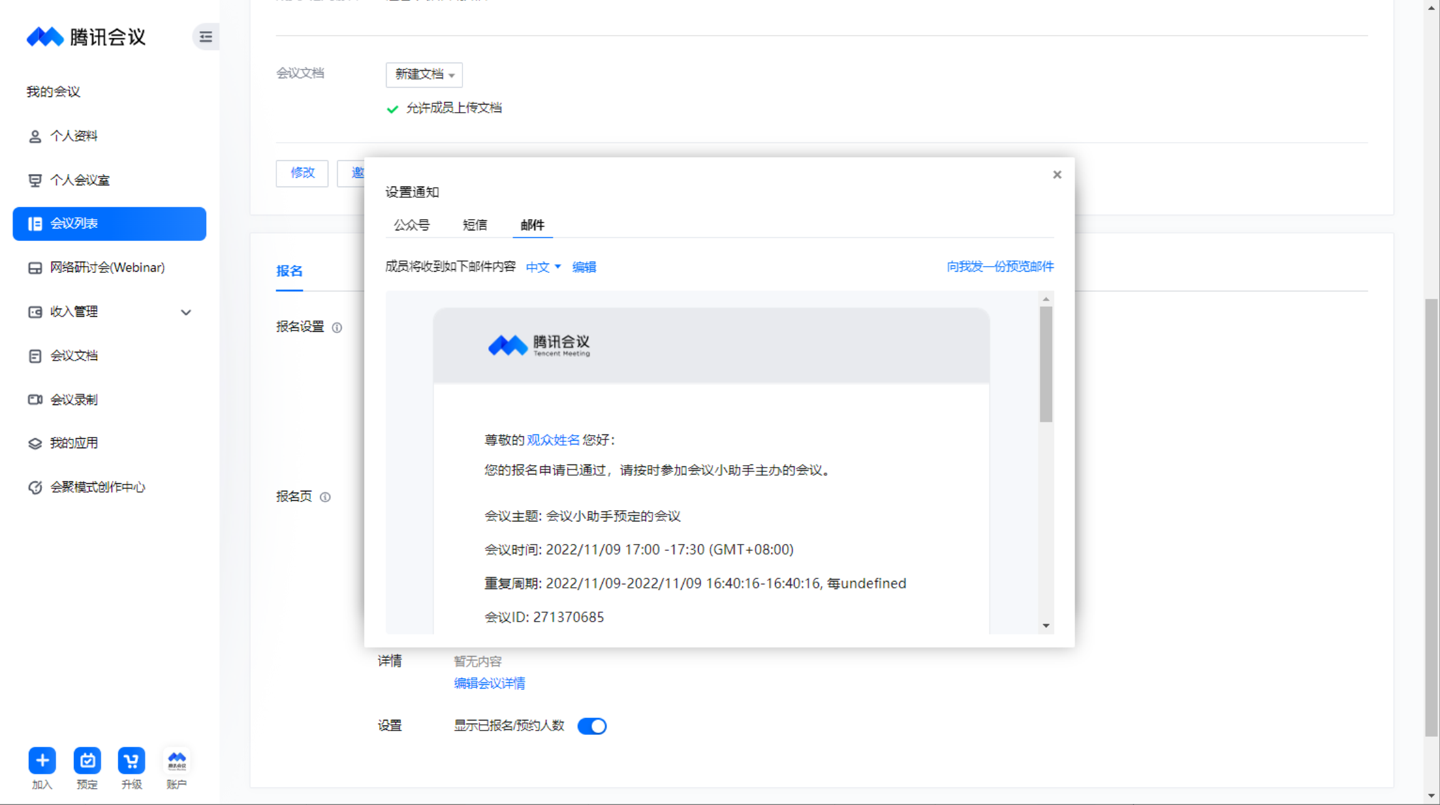Click the 收入管理 wallet icon

[35, 312]
